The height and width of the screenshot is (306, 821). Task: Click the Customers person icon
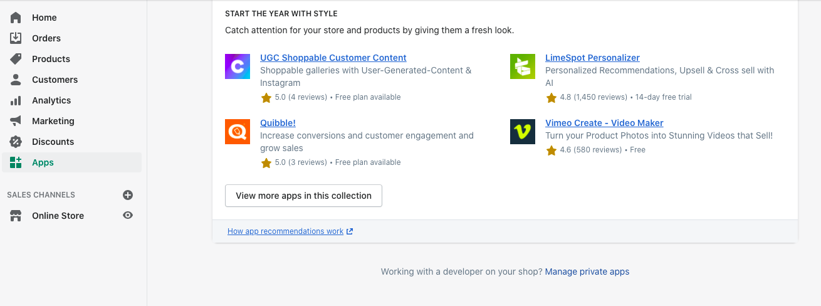point(16,80)
